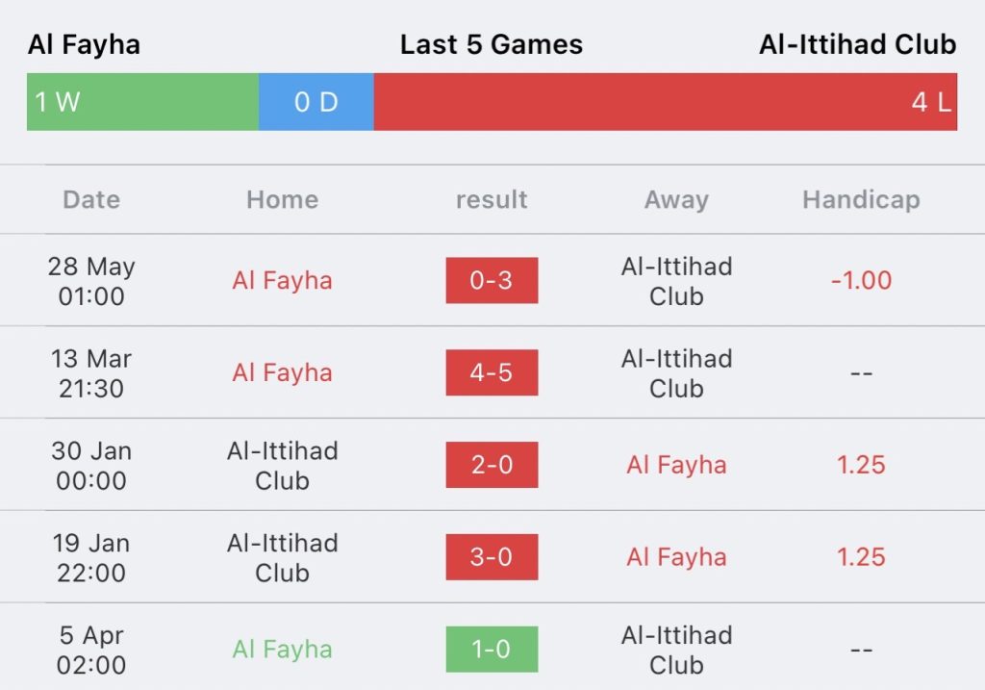The width and height of the screenshot is (985, 690).
Task: Click the Al-Ittihad Club header title
Action: point(857,44)
